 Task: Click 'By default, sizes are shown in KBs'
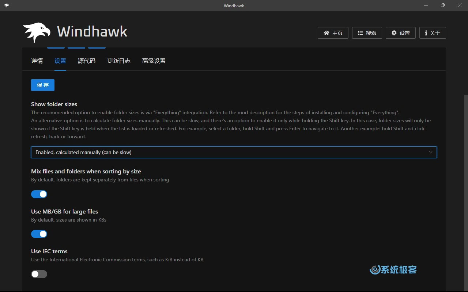tap(69, 220)
